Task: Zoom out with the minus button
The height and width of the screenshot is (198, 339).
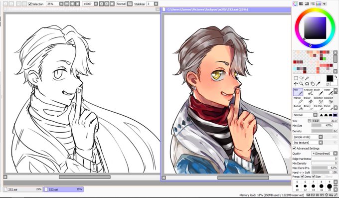Action: click(x=67, y=4)
